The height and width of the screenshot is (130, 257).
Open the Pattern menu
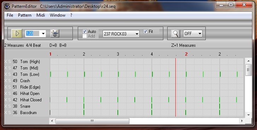pyautogui.click(x=25, y=15)
